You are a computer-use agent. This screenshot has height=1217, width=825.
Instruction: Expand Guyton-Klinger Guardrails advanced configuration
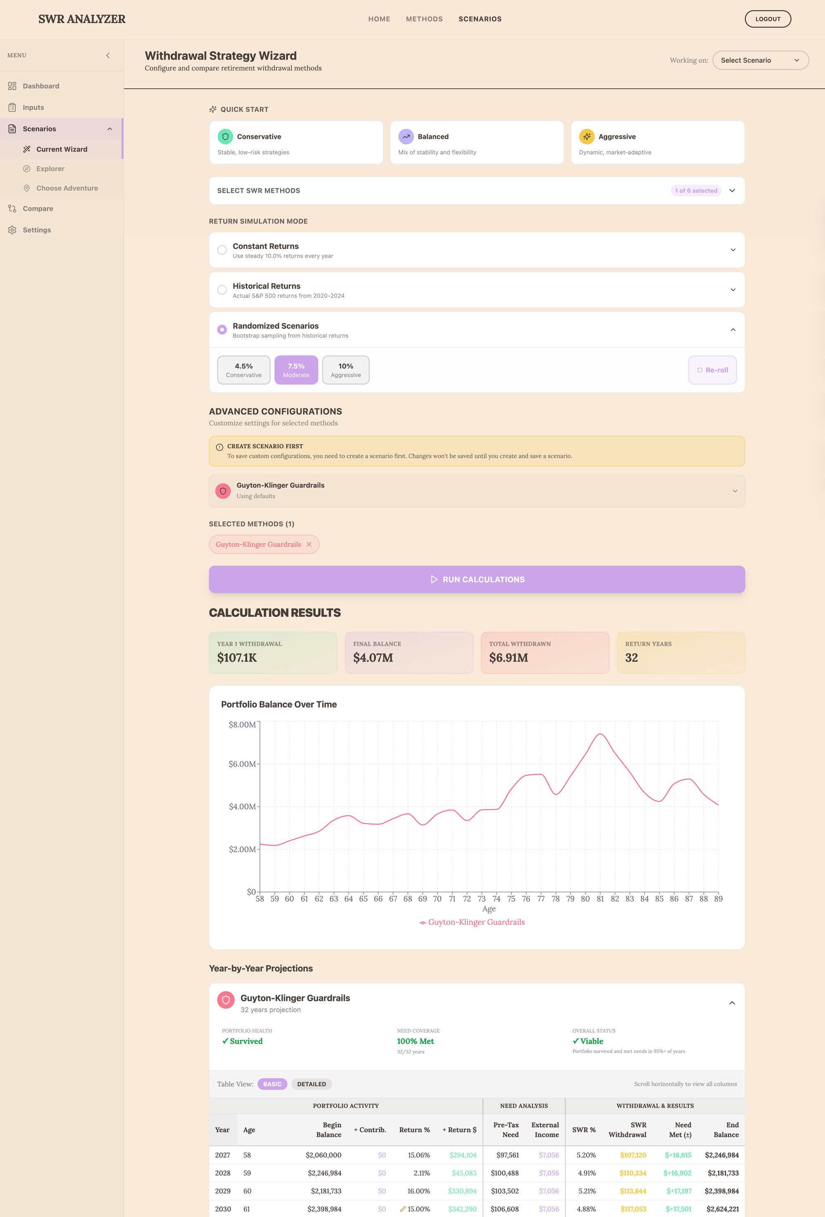tap(735, 491)
